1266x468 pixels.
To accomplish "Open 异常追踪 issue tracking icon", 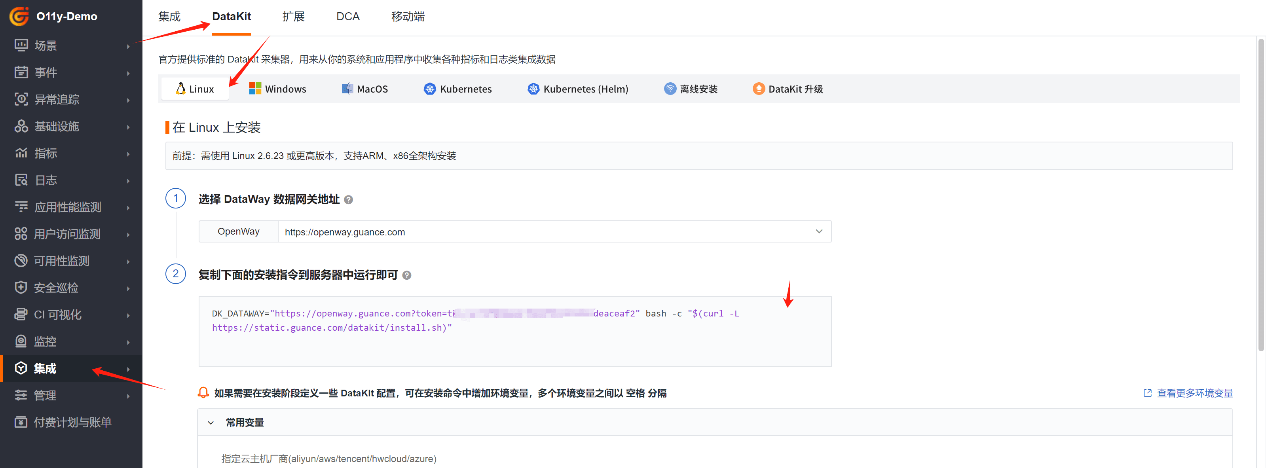I will [21, 99].
